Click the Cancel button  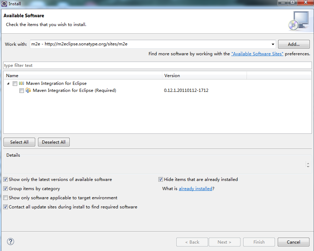[293, 242]
